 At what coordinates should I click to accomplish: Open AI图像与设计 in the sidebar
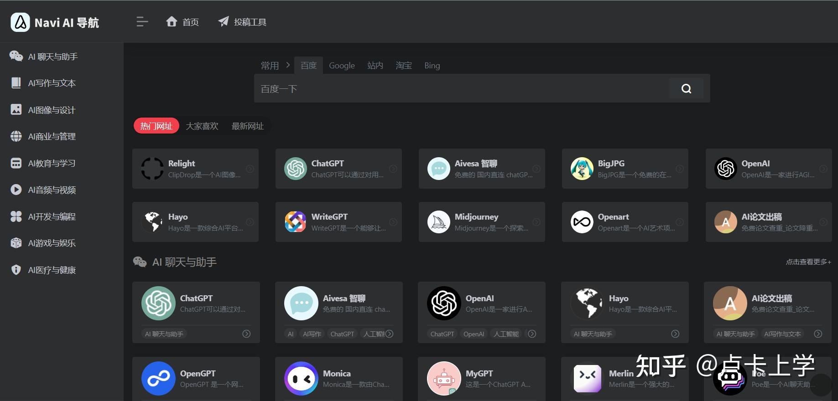(x=52, y=110)
